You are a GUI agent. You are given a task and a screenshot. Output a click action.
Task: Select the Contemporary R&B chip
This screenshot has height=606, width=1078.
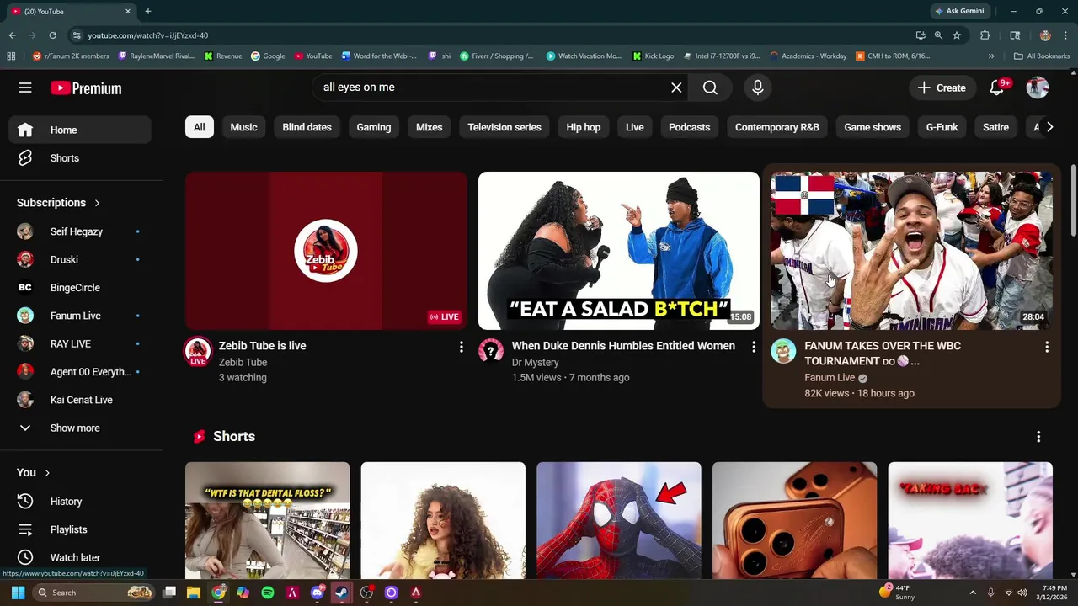click(777, 127)
